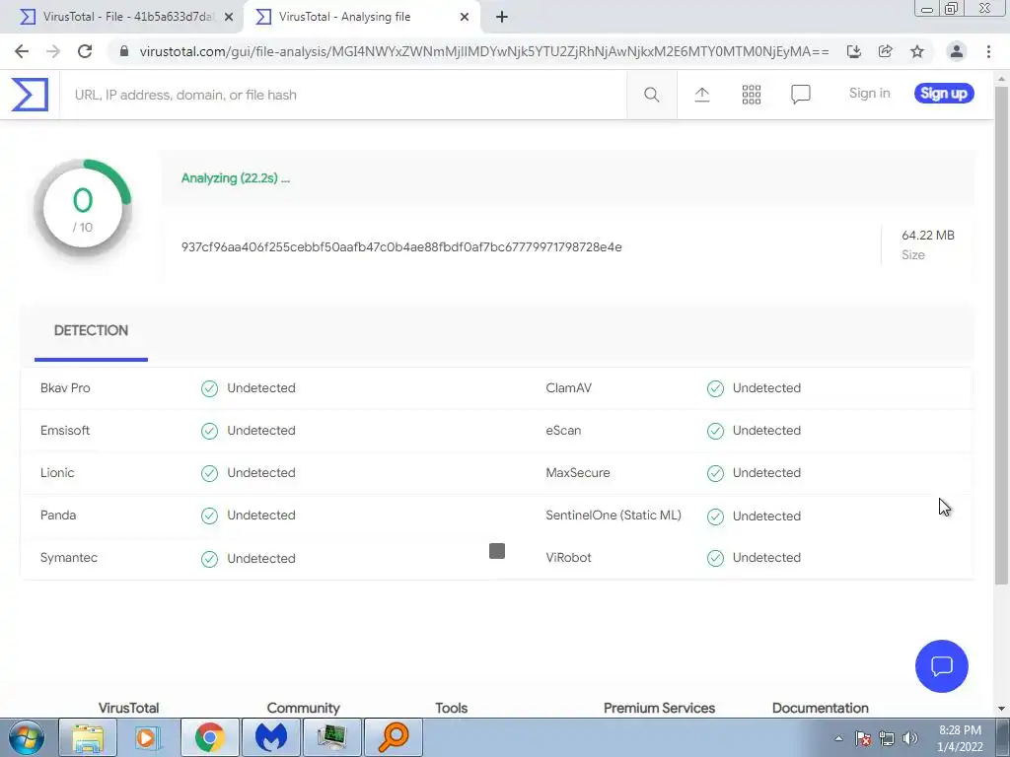
Task: Click the Lionic engine name
Action: pyautogui.click(x=56, y=473)
